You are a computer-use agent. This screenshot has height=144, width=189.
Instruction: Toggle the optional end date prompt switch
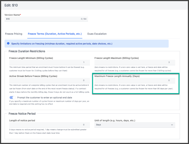pos(13,98)
